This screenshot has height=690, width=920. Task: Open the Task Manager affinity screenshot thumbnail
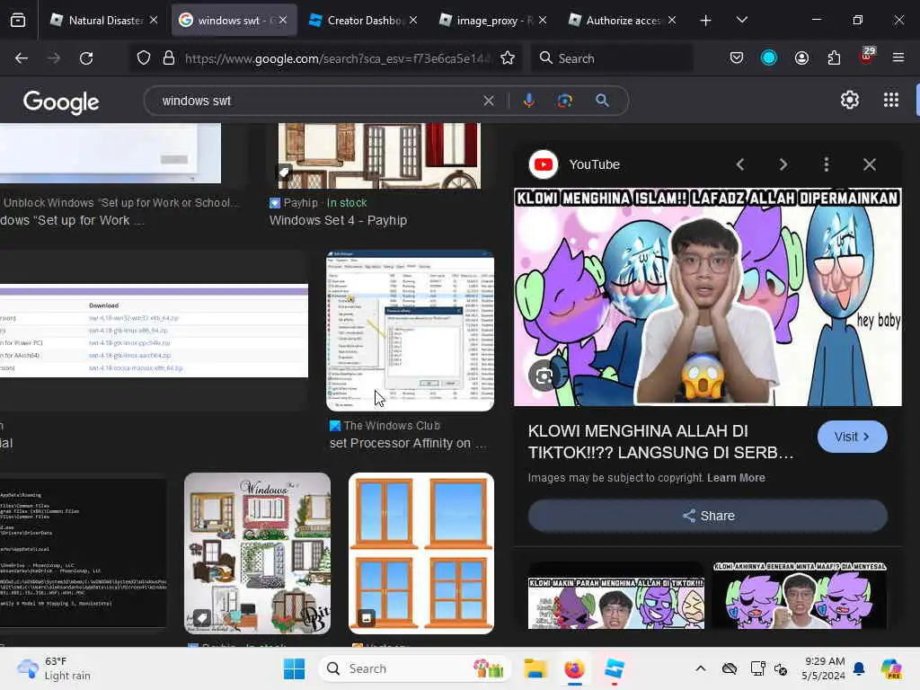point(410,331)
